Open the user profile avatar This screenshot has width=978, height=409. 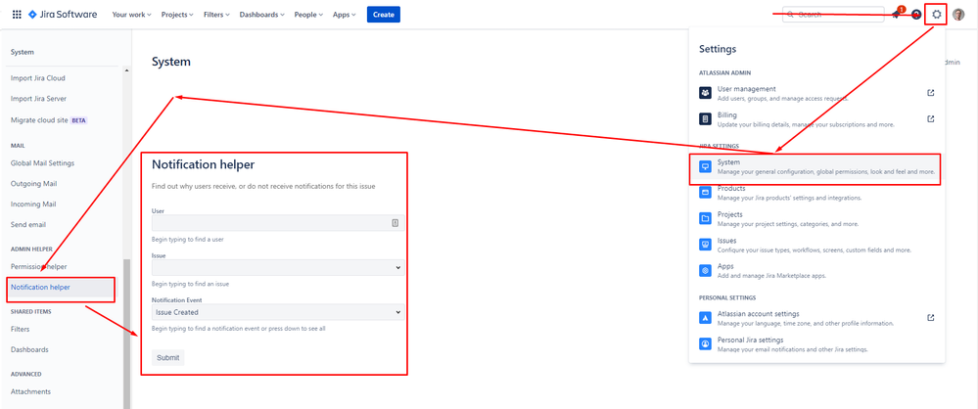[x=958, y=15]
